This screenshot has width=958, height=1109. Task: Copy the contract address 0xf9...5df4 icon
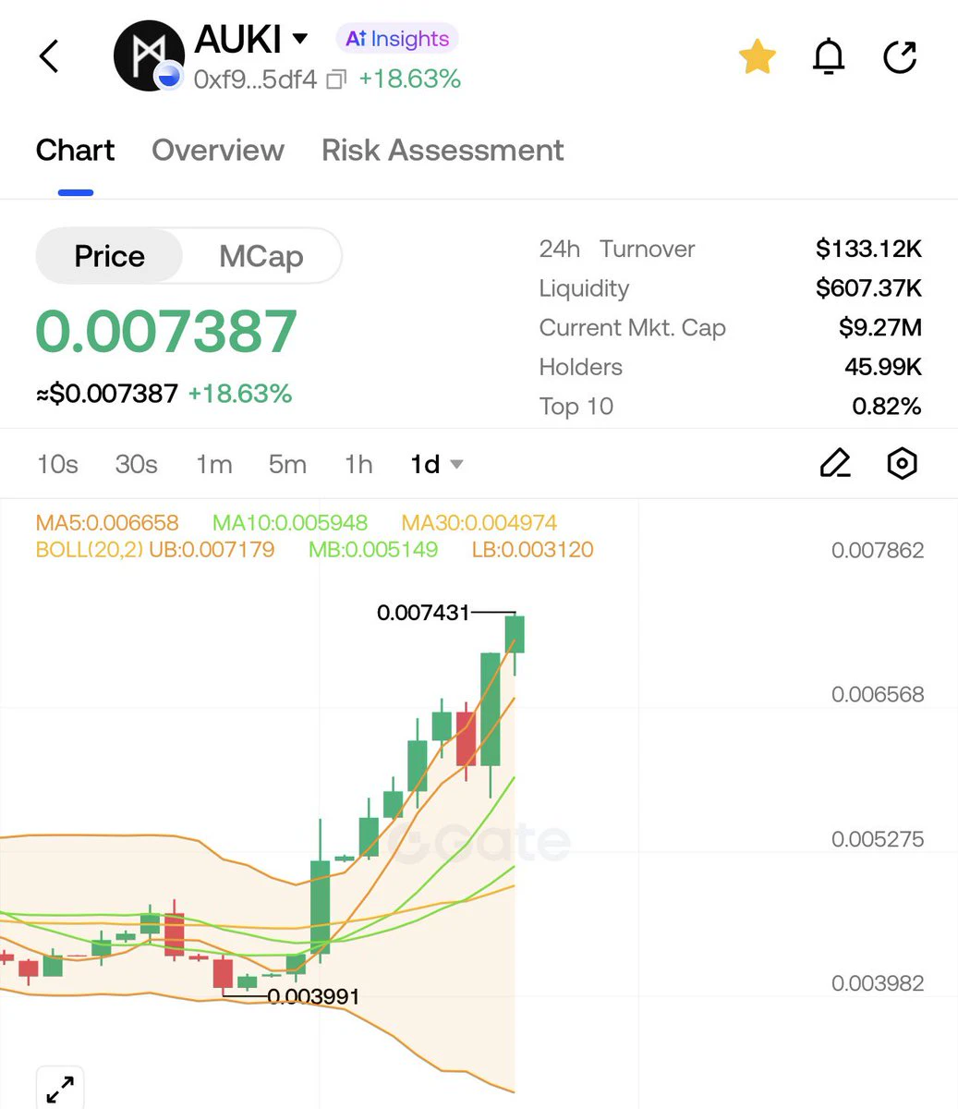(x=336, y=80)
